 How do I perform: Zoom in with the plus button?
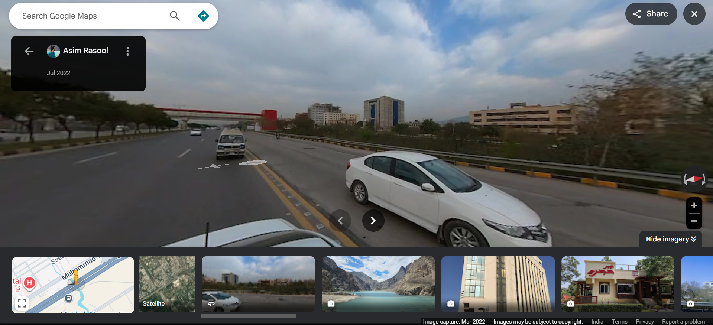694,205
